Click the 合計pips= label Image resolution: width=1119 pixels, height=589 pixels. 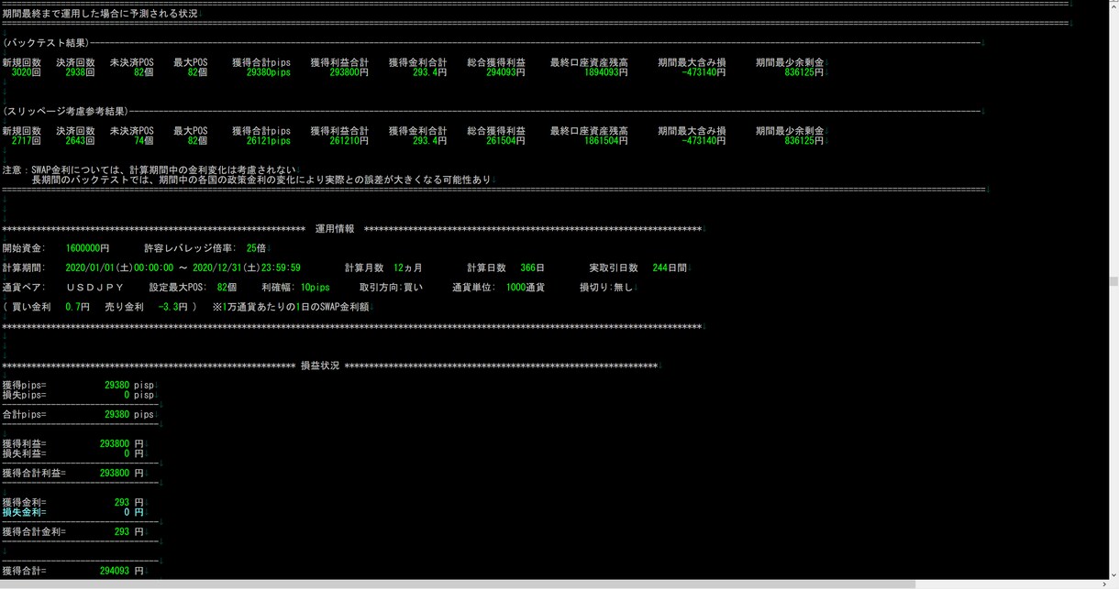coord(24,415)
